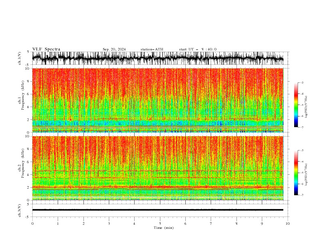Click the "-3" tick of ch.2 color bar
The image size is (324, 251).
[302, 151]
